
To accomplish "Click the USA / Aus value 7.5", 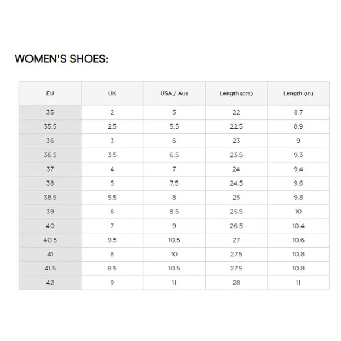I will pos(174,183).
